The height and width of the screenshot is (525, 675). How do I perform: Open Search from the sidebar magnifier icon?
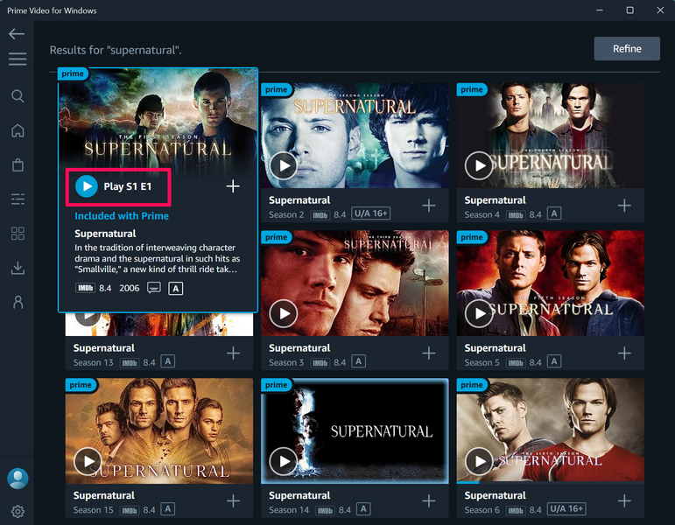point(18,96)
